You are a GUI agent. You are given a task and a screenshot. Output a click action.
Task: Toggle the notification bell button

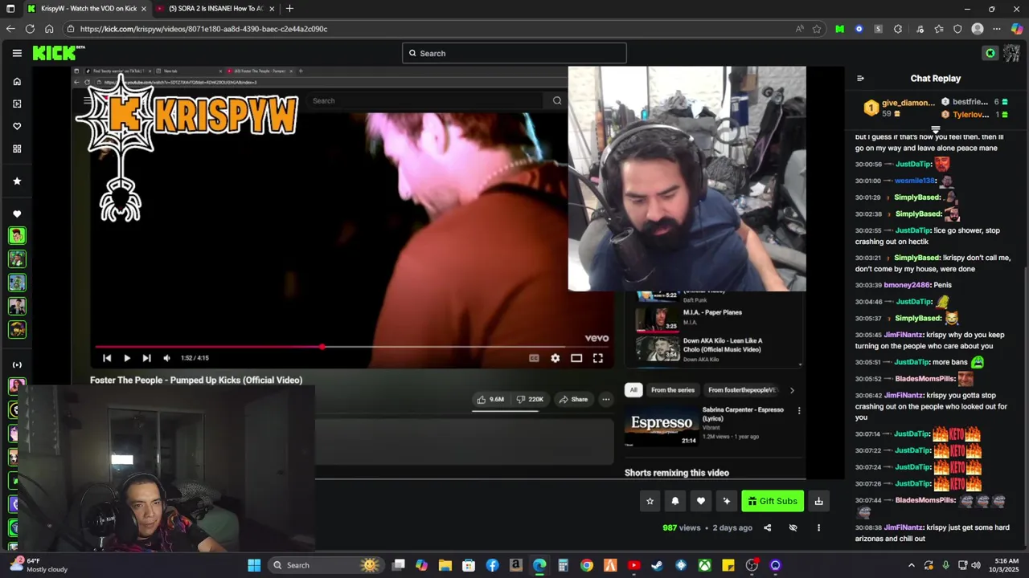pyautogui.click(x=675, y=501)
